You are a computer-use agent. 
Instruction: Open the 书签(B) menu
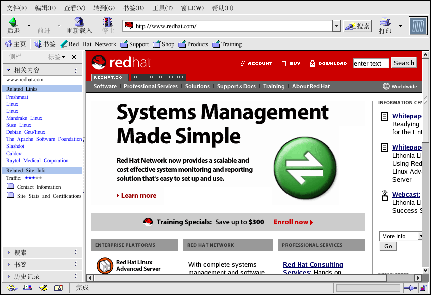[x=133, y=8]
